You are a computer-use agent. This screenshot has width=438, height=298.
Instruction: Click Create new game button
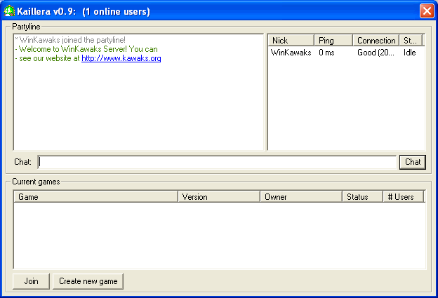[88, 281]
